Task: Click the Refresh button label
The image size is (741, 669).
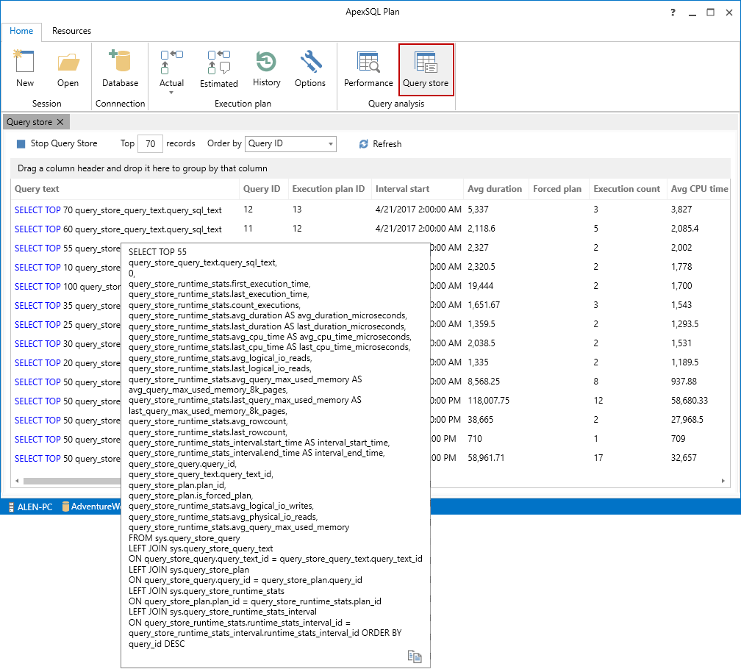Action: tap(387, 144)
